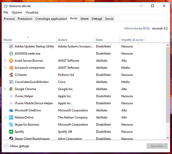Select the Adobe Updater Startup Utility row name
The image size is (172, 154).
pyautogui.click(x=34, y=46)
